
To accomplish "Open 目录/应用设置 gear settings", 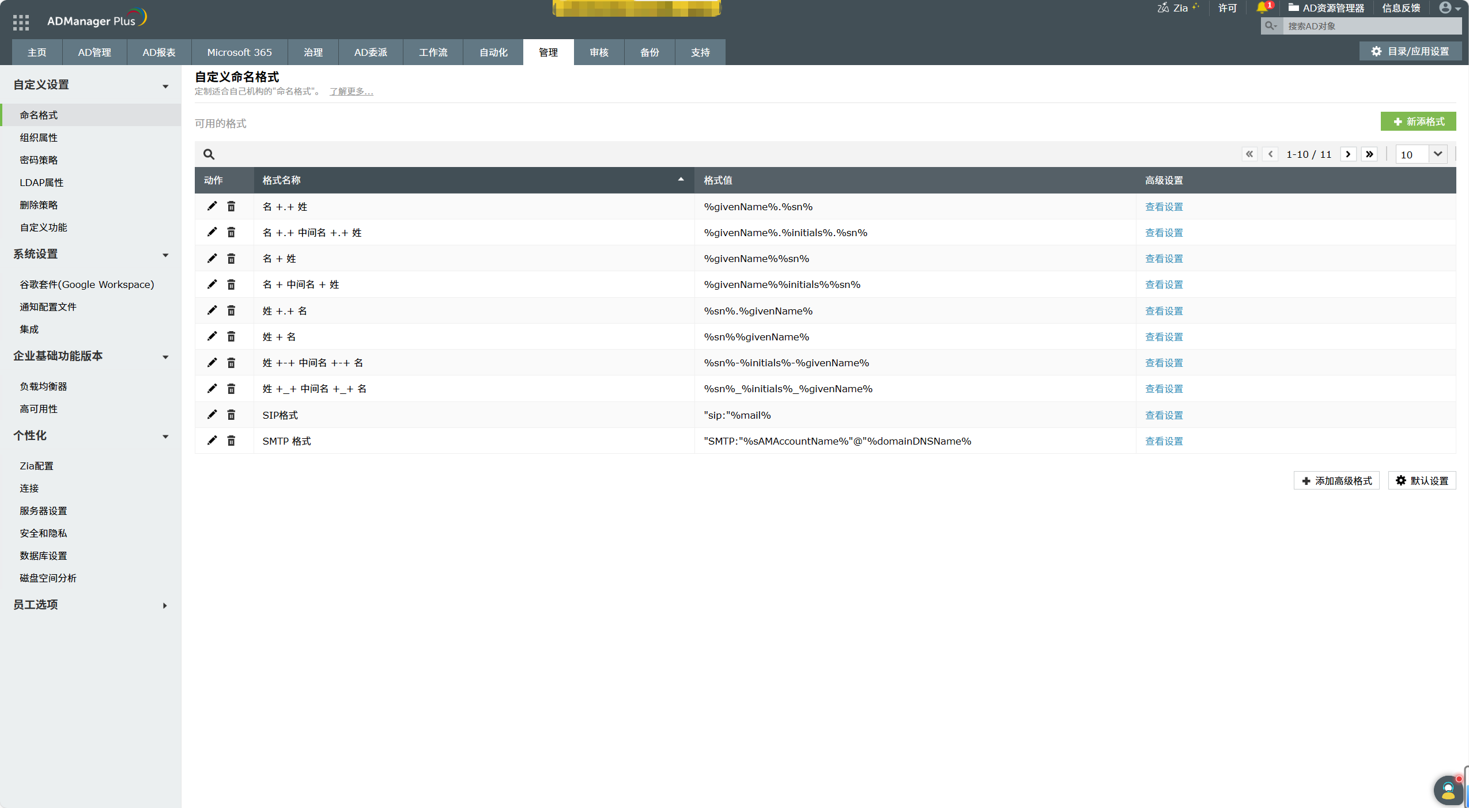I will [1410, 51].
